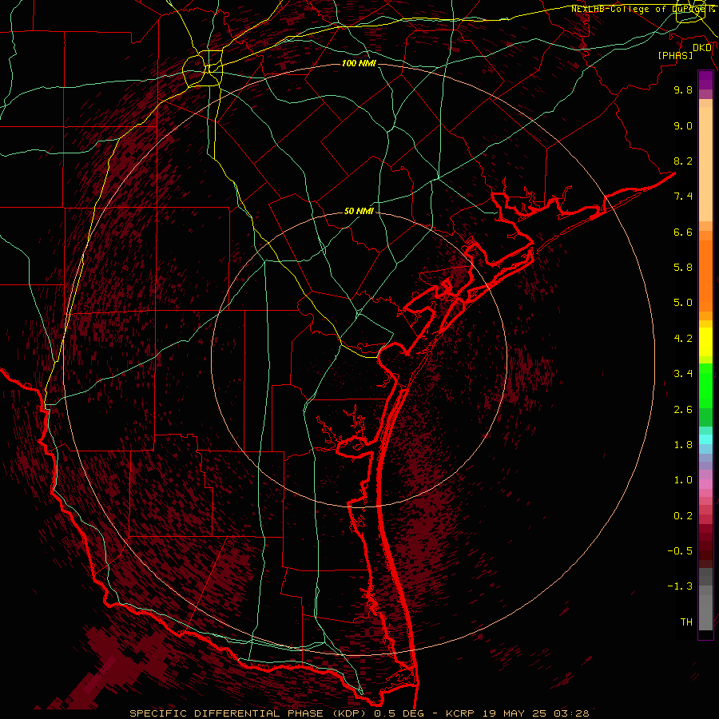Click the 0.5 DEG elevation angle text

click(x=399, y=713)
